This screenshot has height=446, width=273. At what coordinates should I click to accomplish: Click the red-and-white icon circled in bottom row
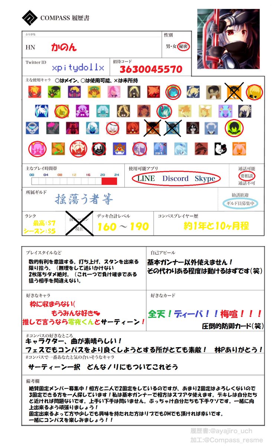point(78,149)
